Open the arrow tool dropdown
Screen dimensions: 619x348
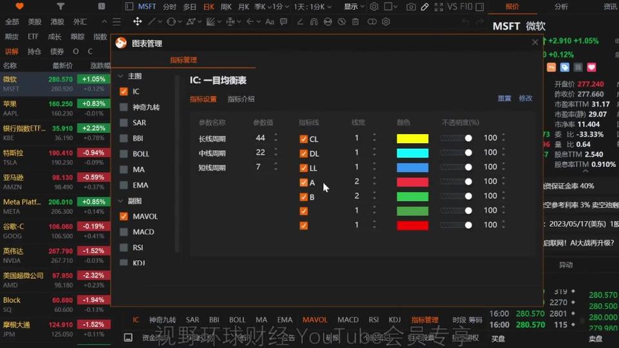tap(259, 22)
